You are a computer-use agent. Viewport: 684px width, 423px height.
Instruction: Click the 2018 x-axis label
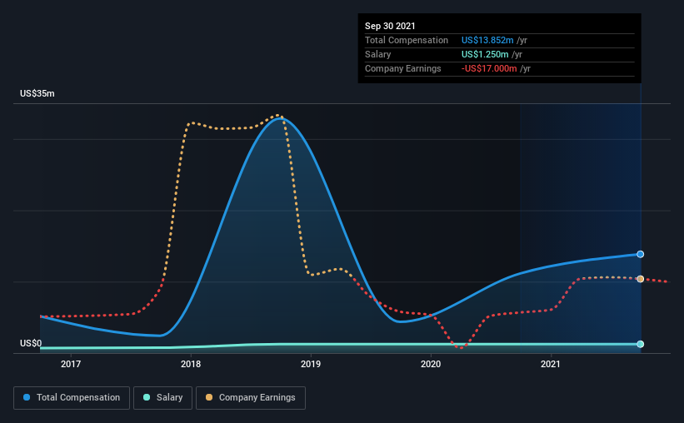point(191,364)
